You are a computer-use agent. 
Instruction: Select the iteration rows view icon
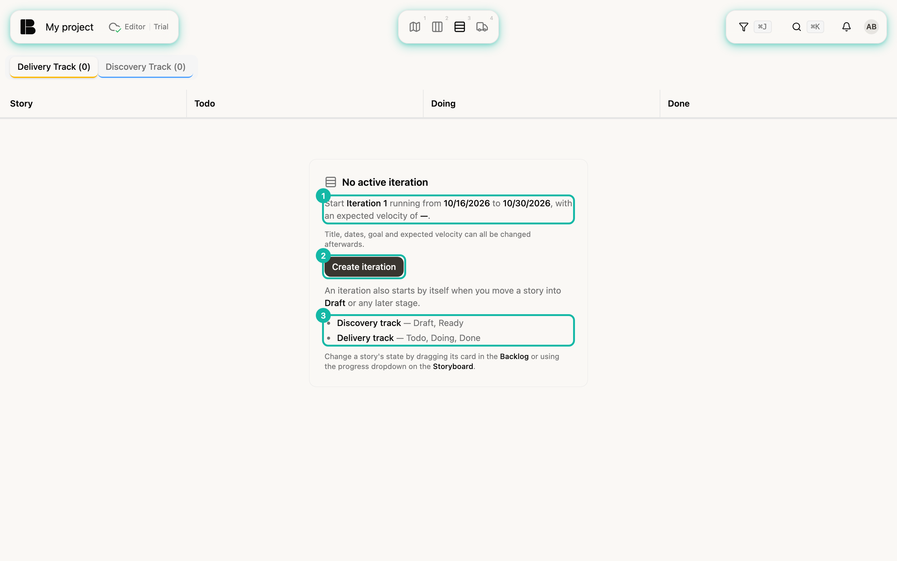pos(460,27)
